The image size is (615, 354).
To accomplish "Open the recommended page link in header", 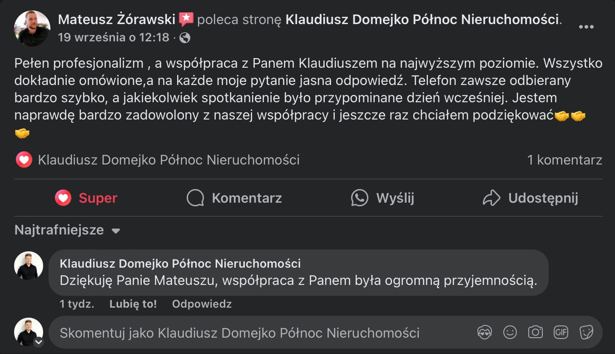I will tap(422, 20).
